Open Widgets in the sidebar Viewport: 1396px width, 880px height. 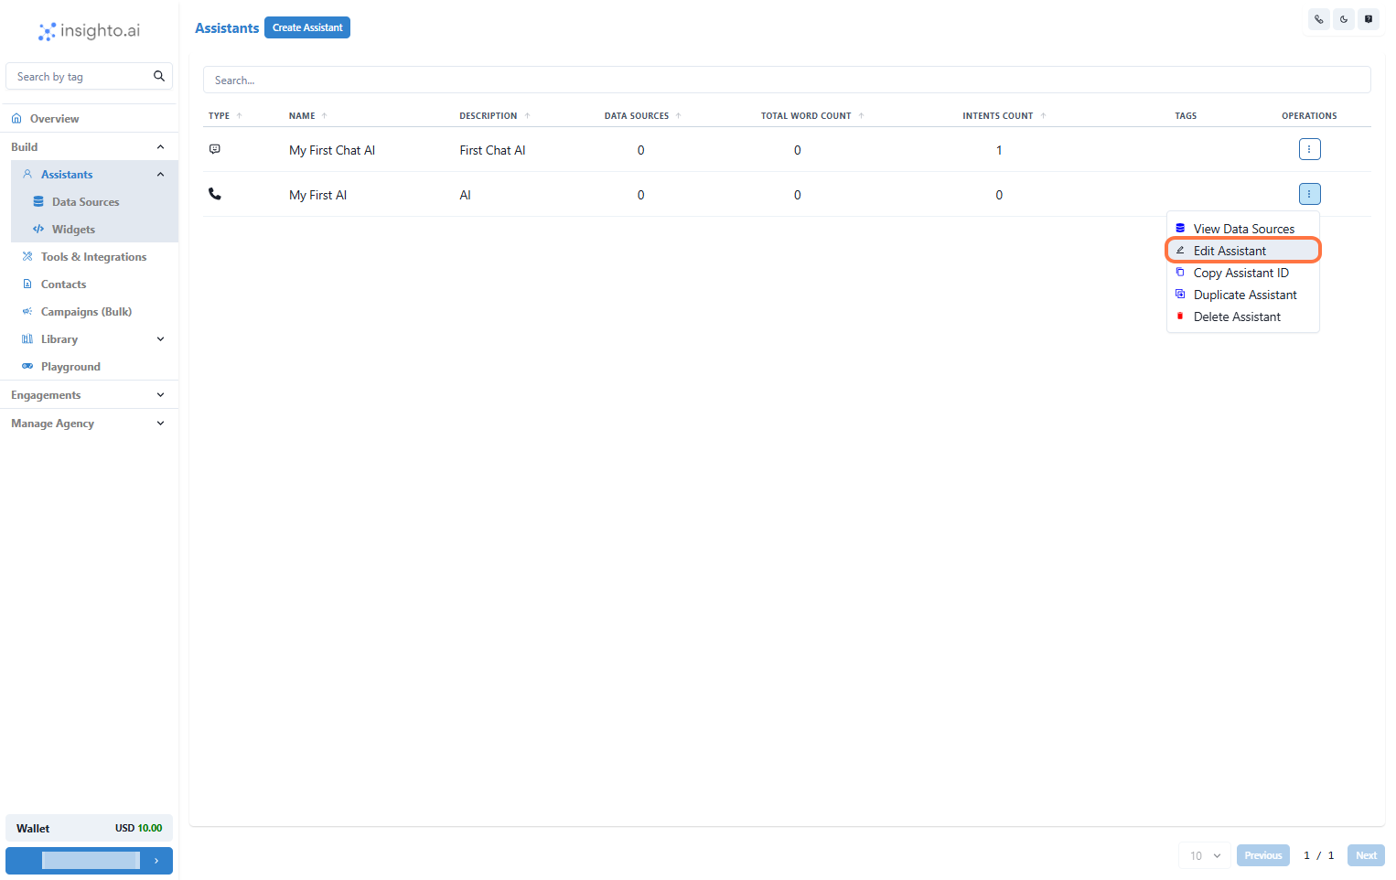click(73, 229)
